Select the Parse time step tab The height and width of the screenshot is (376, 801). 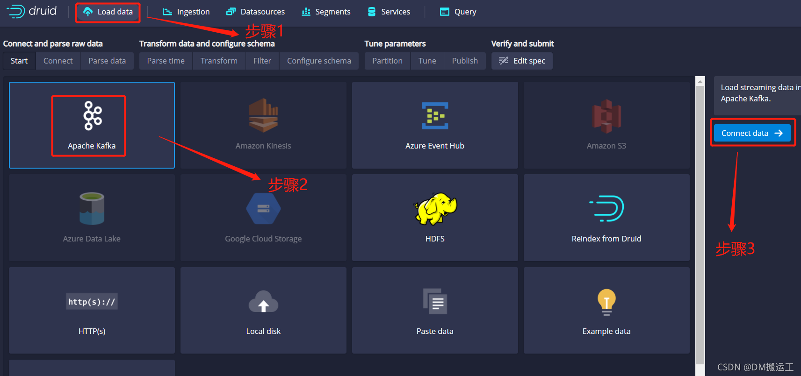point(166,61)
